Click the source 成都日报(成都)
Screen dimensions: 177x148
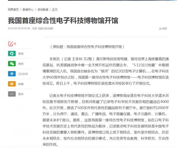pos(46,28)
